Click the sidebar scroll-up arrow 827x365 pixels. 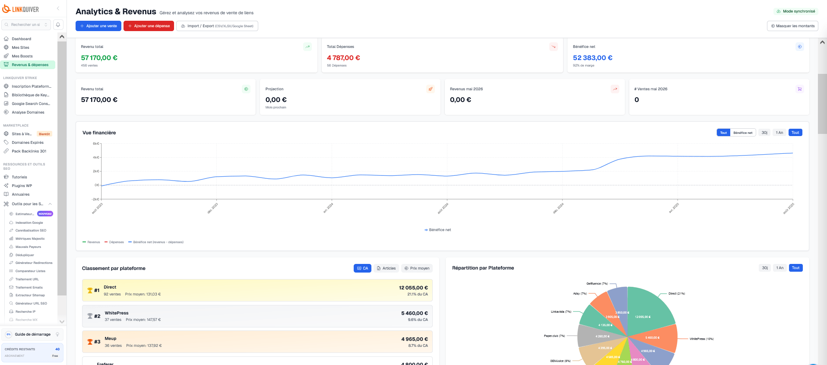(x=62, y=37)
